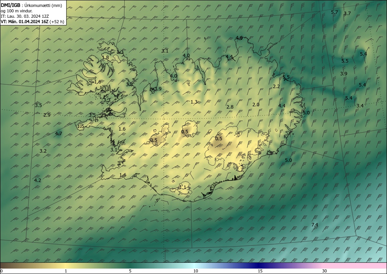
Task: Click the DMI/IGB title label
Action: click(x=10, y=5)
